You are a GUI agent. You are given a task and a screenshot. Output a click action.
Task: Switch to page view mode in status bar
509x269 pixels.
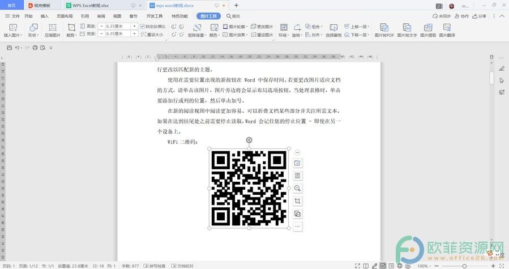click(383, 266)
